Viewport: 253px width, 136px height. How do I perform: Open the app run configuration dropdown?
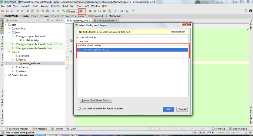coord(72,11)
